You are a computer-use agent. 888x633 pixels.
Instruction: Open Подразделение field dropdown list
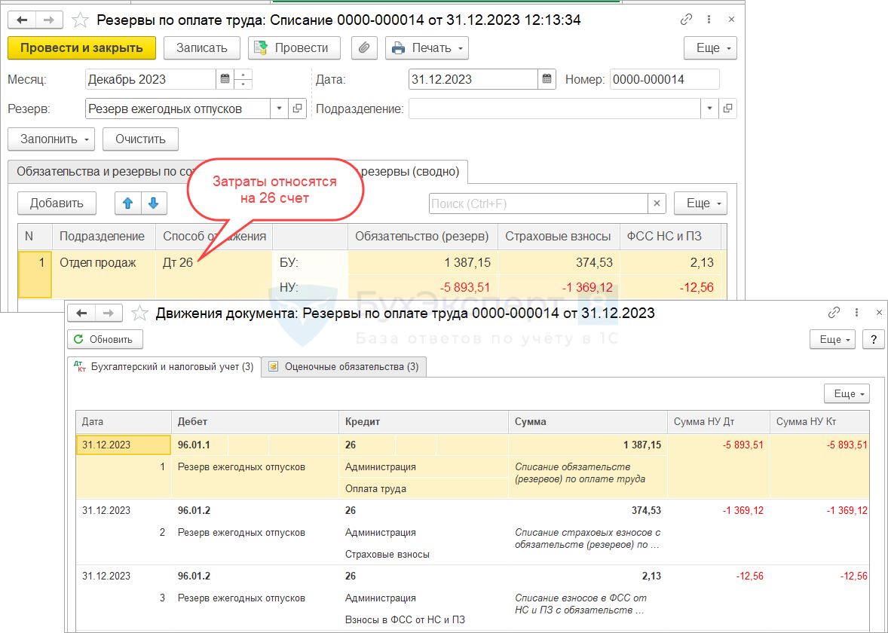click(709, 109)
